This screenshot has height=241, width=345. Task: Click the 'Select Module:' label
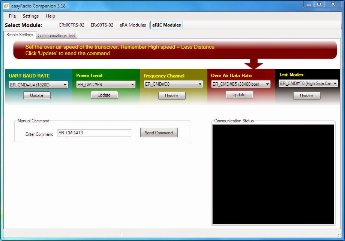coord(23,25)
